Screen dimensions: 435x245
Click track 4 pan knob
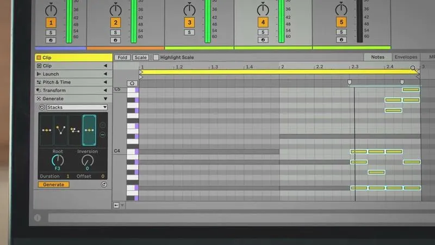263,9
